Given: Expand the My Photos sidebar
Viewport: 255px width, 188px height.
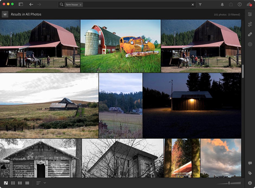Looking at the screenshot, I should [20, 4].
